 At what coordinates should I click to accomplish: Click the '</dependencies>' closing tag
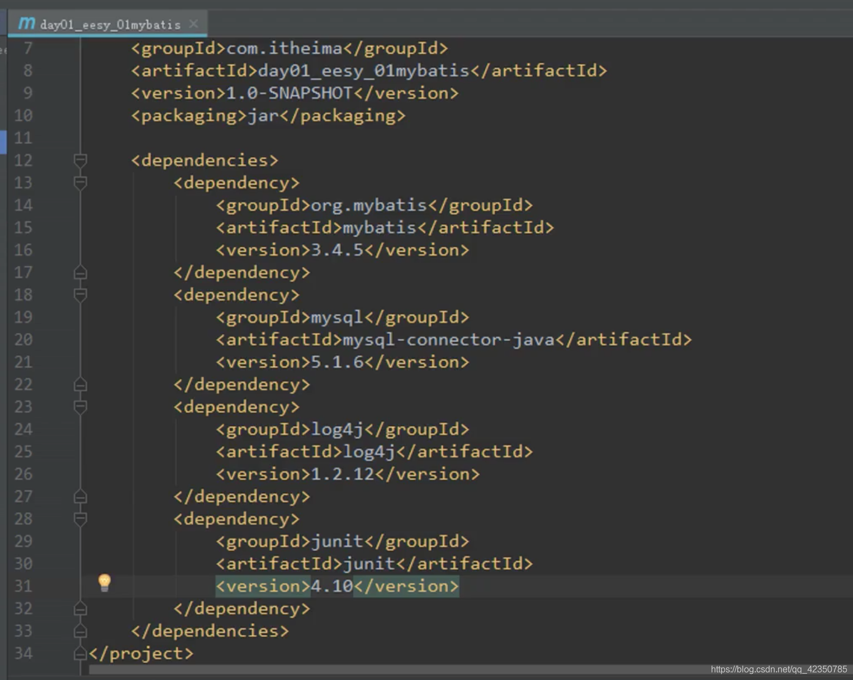pos(210,631)
